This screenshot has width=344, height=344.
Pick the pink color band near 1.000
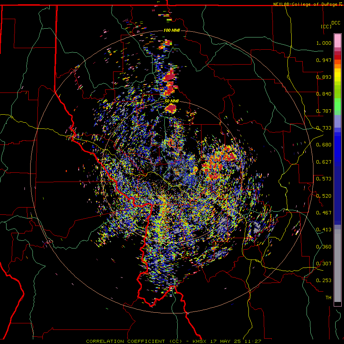pyautogui.click(x=338, y=41)
